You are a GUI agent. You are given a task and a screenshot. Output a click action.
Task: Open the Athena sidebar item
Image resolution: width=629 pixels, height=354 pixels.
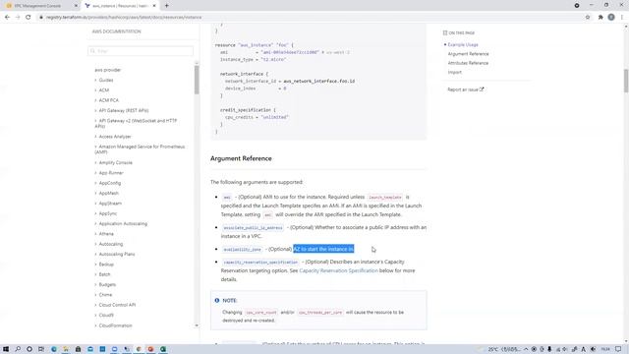pyautogui.click(x=106, y=234)
